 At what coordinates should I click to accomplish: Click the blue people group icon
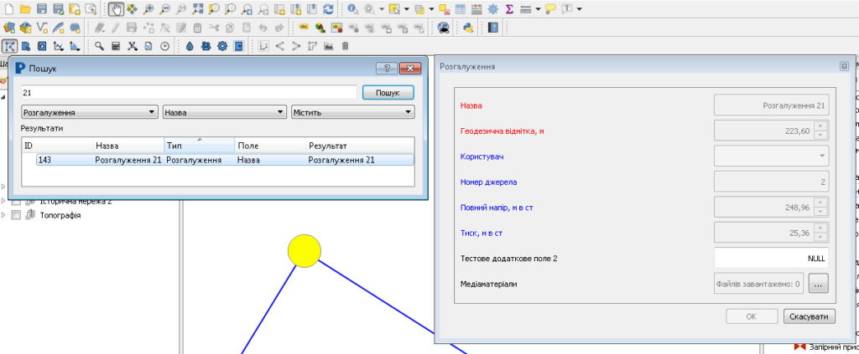click(x=206, y=46)
